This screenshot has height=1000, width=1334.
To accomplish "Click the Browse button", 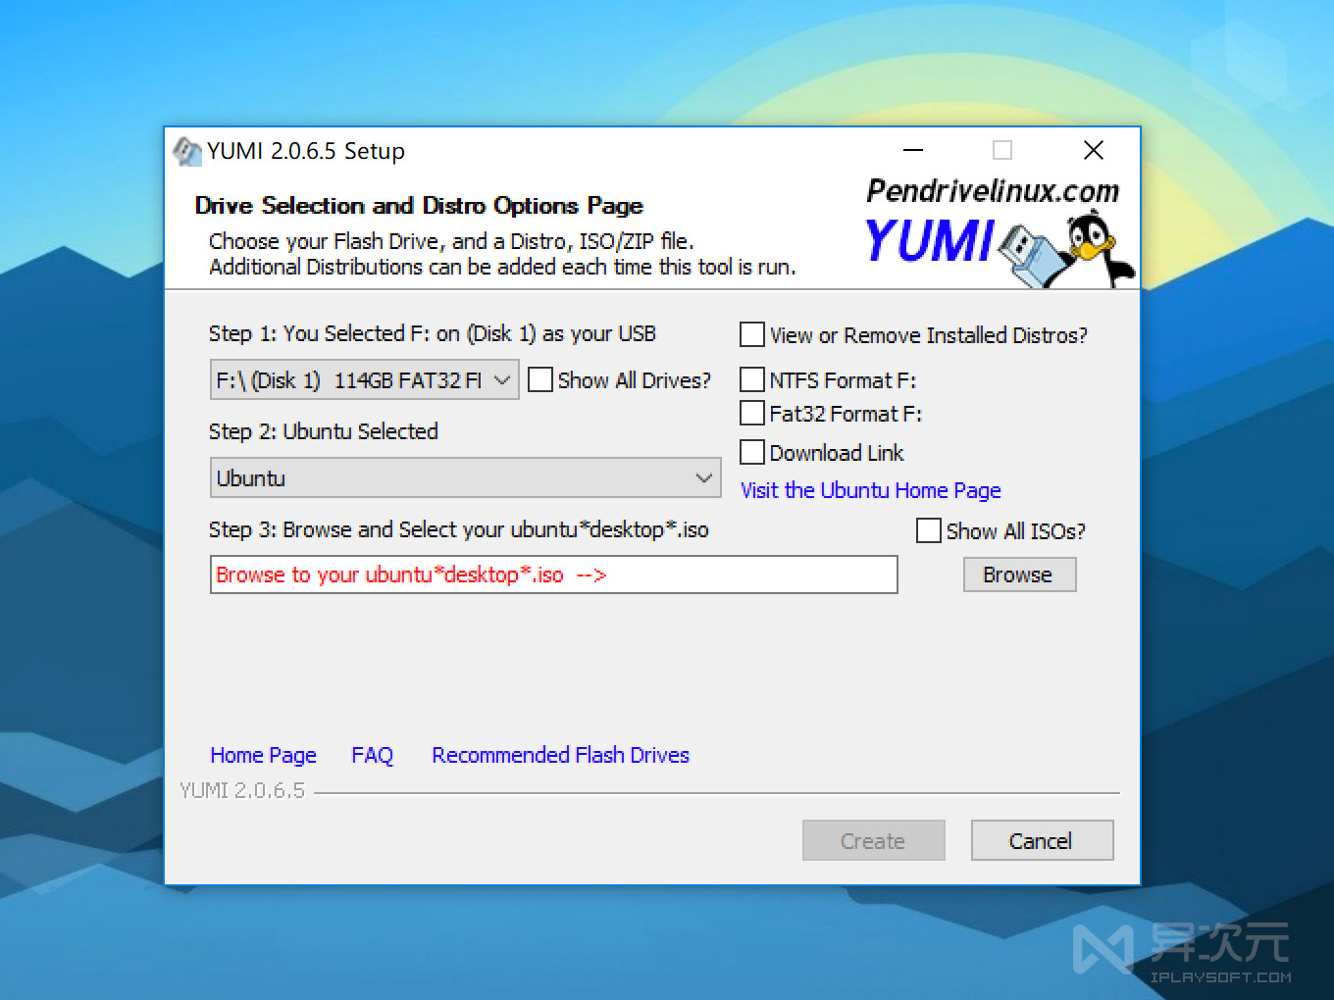I will 1019,575.
